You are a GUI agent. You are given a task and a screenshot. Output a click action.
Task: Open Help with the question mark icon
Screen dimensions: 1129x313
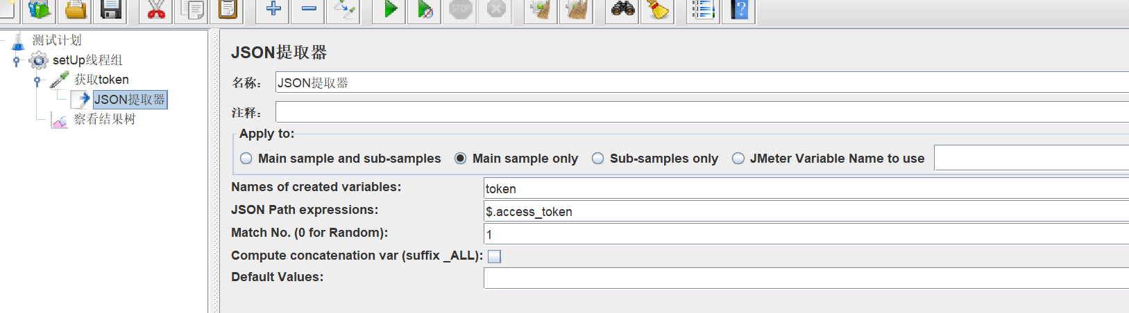[740, 10]
